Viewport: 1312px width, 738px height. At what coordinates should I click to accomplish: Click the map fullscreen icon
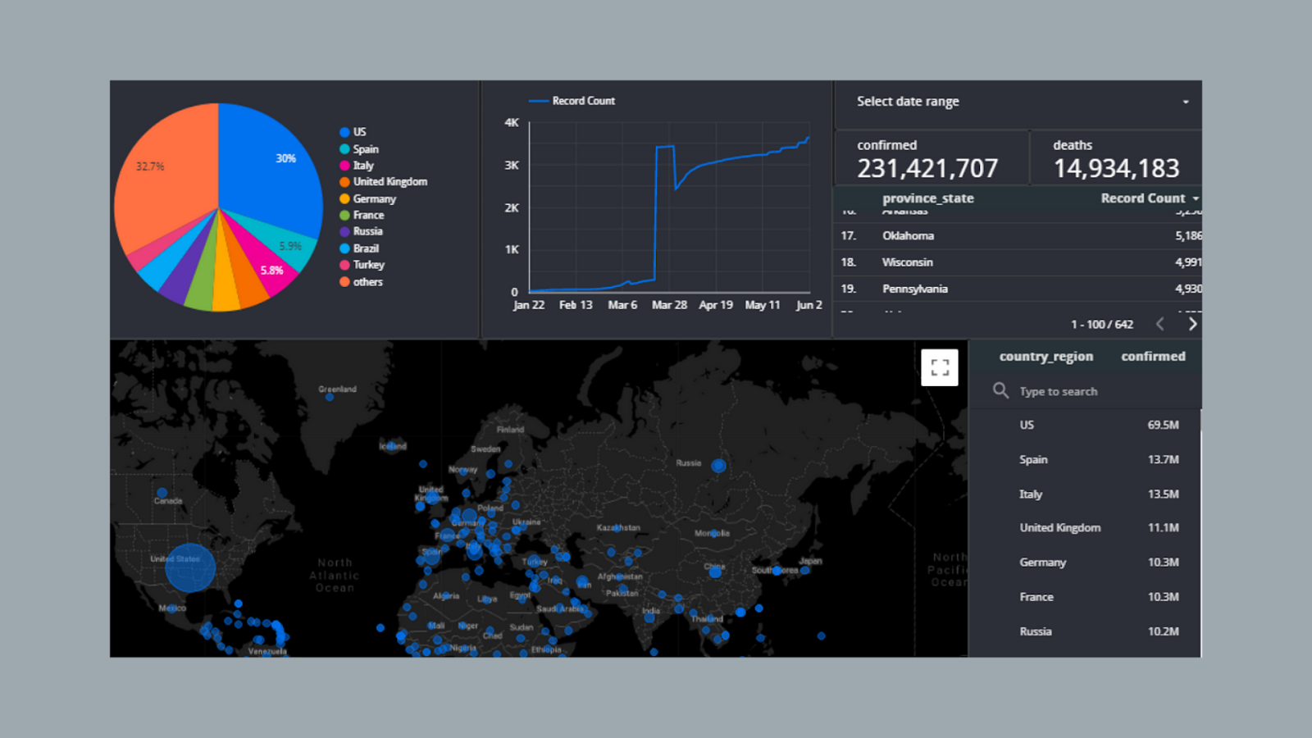(x=940, y=367)
